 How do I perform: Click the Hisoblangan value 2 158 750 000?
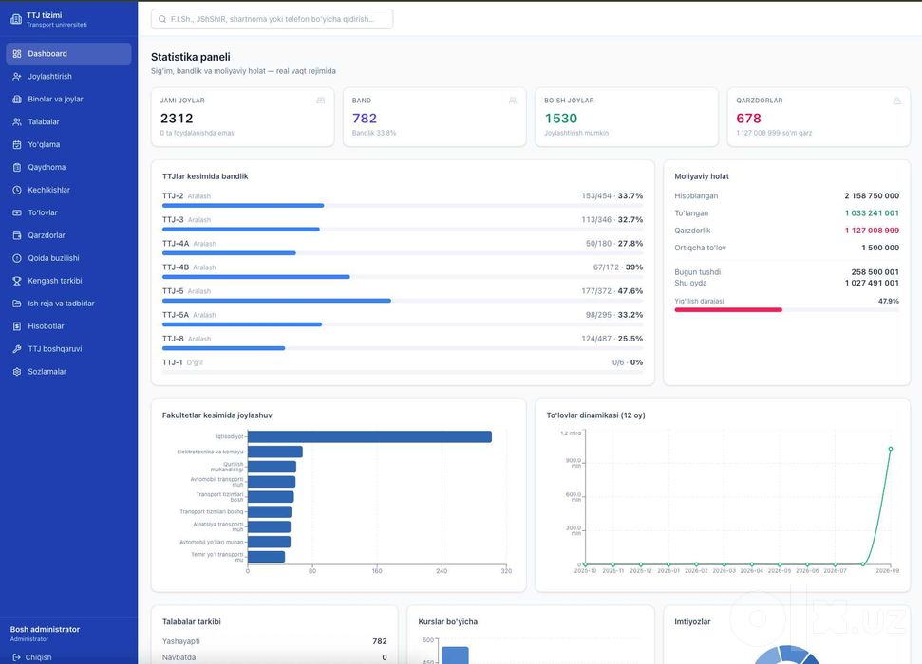[x=872, y=195]
